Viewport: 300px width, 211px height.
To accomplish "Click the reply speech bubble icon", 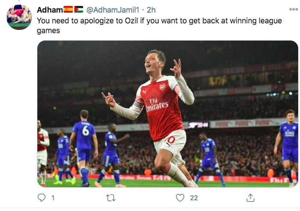I will [x=42, y=198].
